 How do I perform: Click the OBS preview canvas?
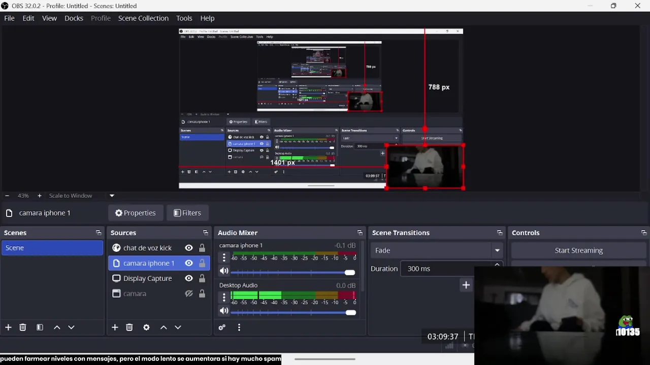pos(321,108)
